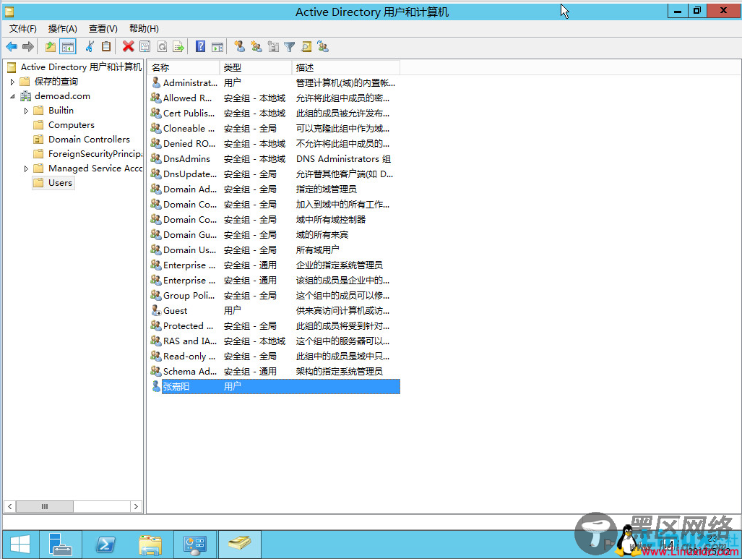Toggle the show/hide console tree icon
This screenshot has height=559, width=742.
68,46
